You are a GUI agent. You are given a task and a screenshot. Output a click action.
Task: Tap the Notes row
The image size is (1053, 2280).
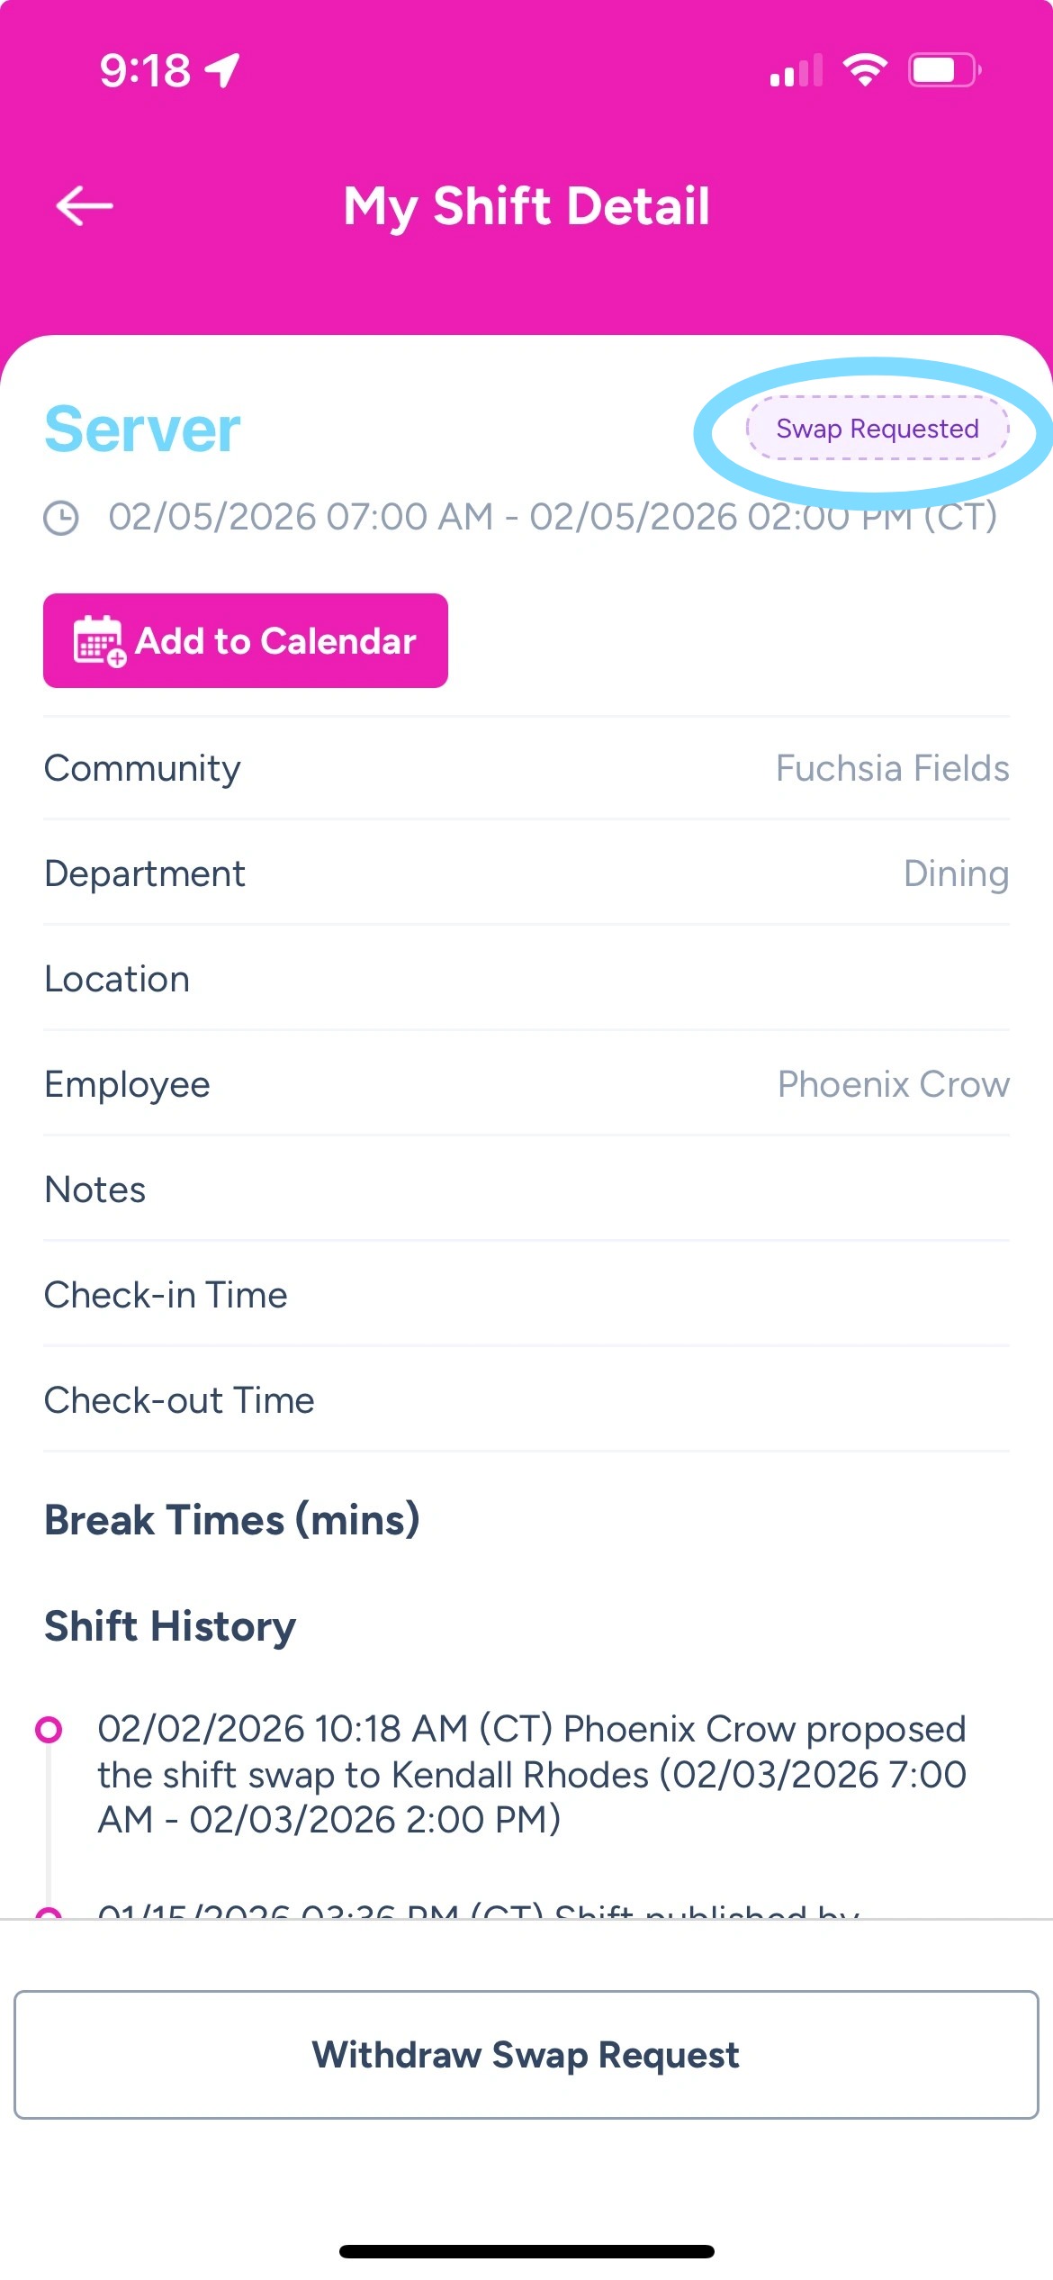point(526,1190)
